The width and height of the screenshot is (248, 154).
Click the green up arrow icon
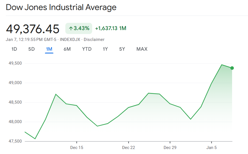[71, 28]
